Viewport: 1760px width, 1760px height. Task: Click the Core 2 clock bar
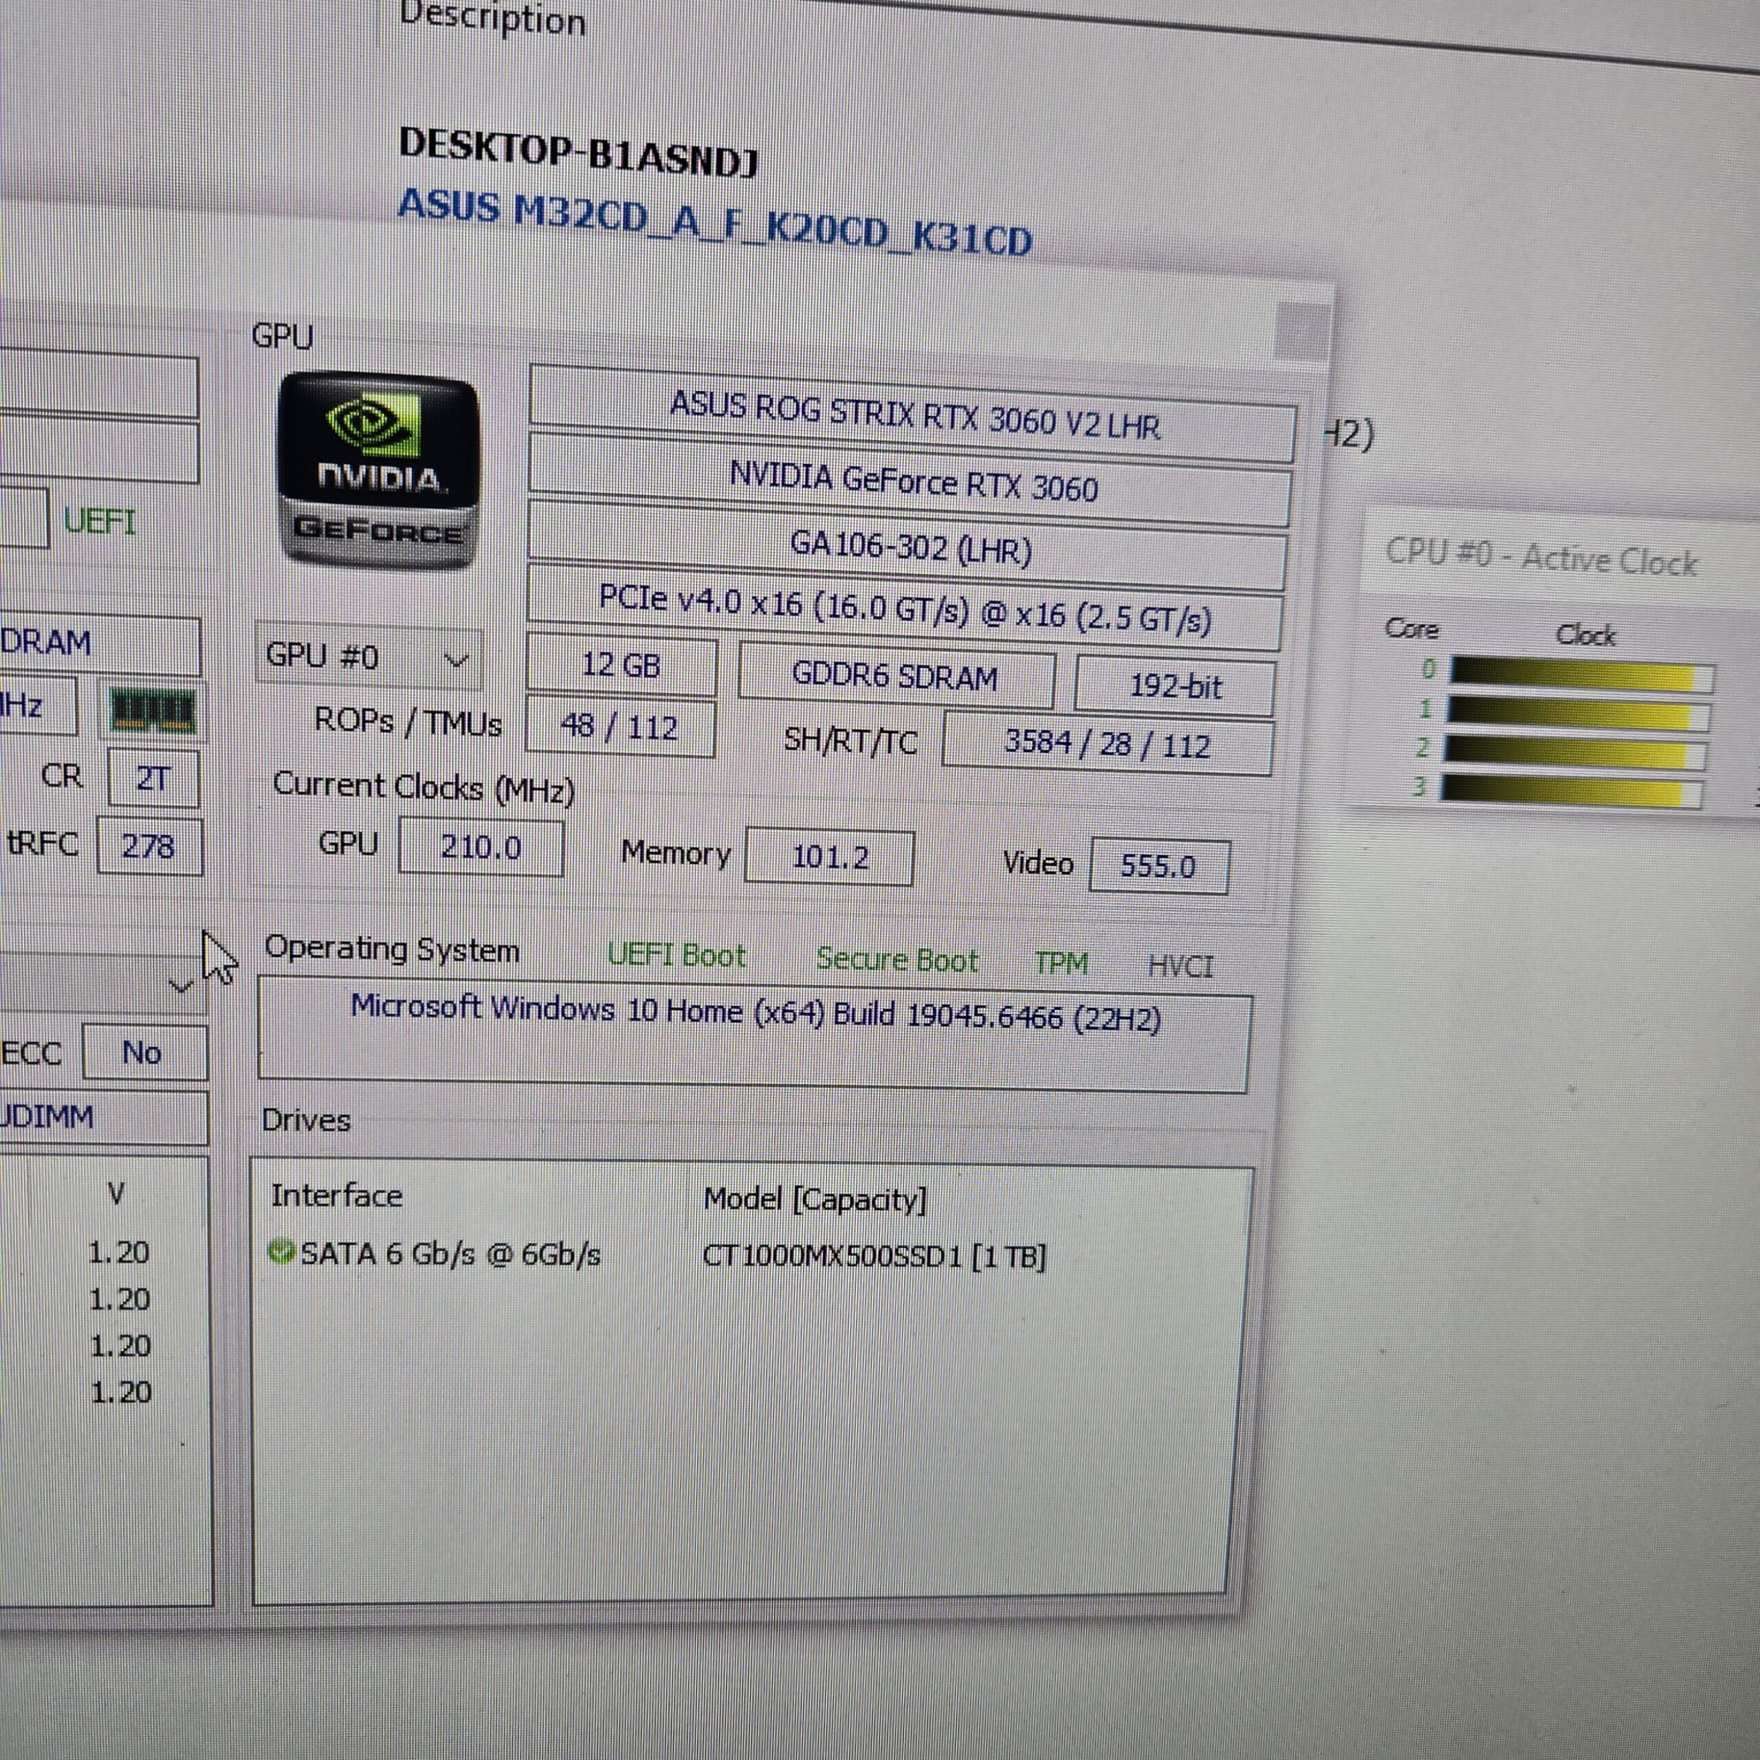click(x=1575, y=752)
